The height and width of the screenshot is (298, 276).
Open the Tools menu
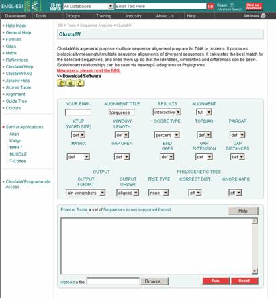(41, 16)
